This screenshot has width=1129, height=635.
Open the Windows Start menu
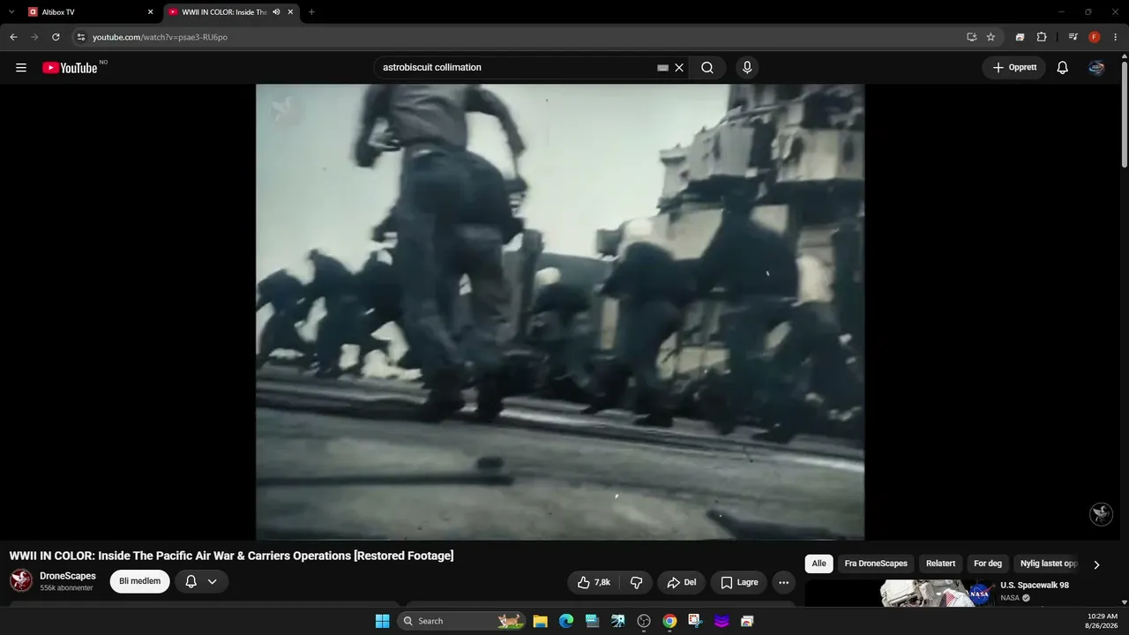tap(382, 621)
